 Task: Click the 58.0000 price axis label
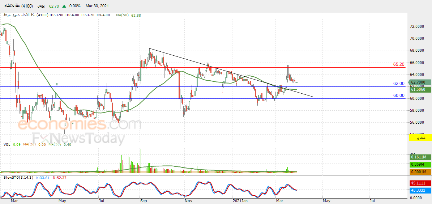click(417, 110)
